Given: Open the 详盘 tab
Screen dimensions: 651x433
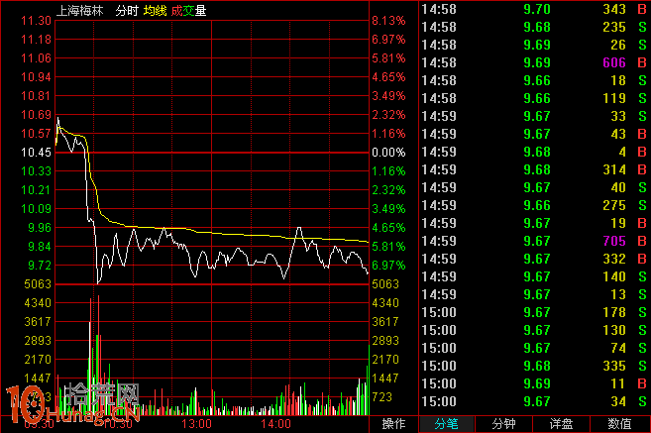Looking at the screenshot, I should (x=561, y=424).
